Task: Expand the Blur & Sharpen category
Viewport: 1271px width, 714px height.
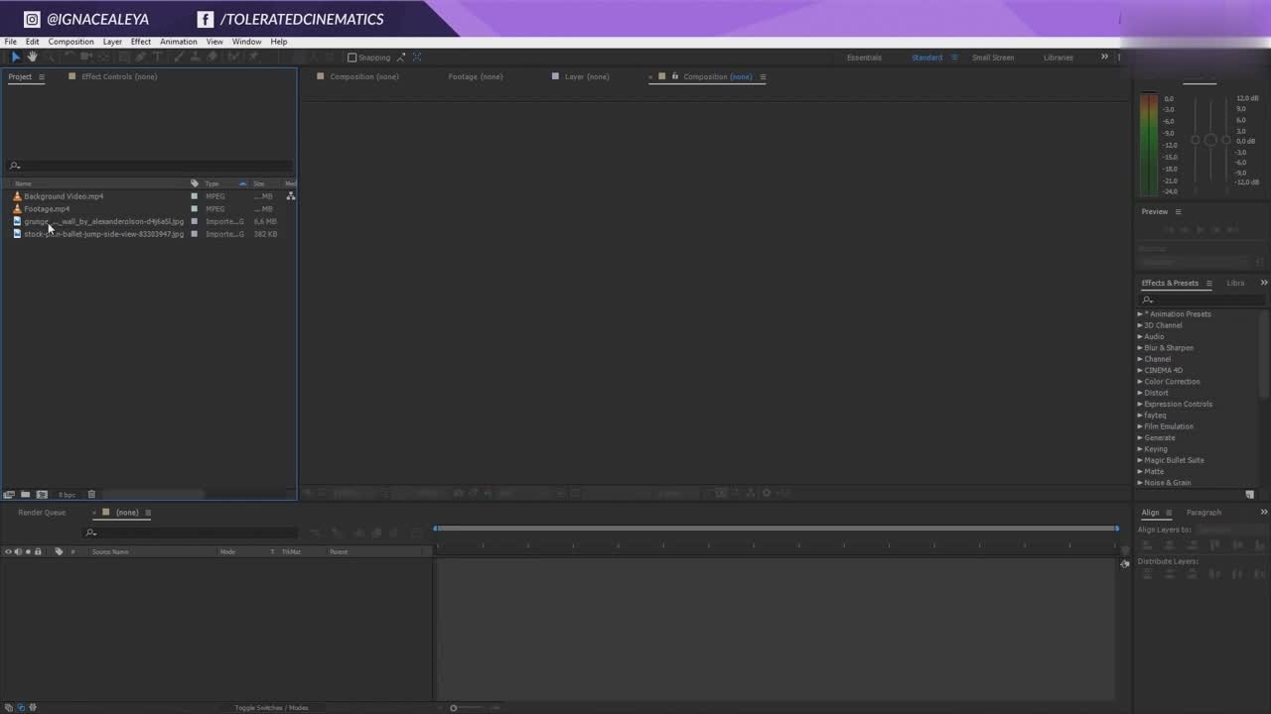Action: coord(1140,348)
